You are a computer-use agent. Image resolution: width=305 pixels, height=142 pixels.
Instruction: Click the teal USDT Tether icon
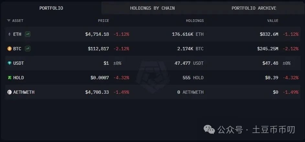point(9,63)
